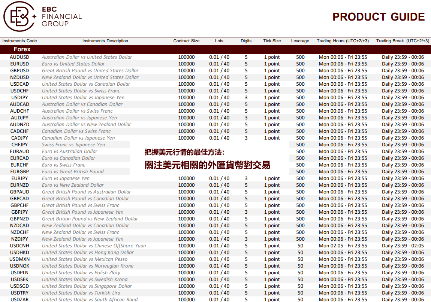Select the Lots column header

click(219, 41)
